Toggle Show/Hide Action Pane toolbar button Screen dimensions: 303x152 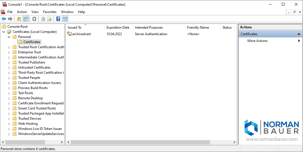(x=65, y=19)
